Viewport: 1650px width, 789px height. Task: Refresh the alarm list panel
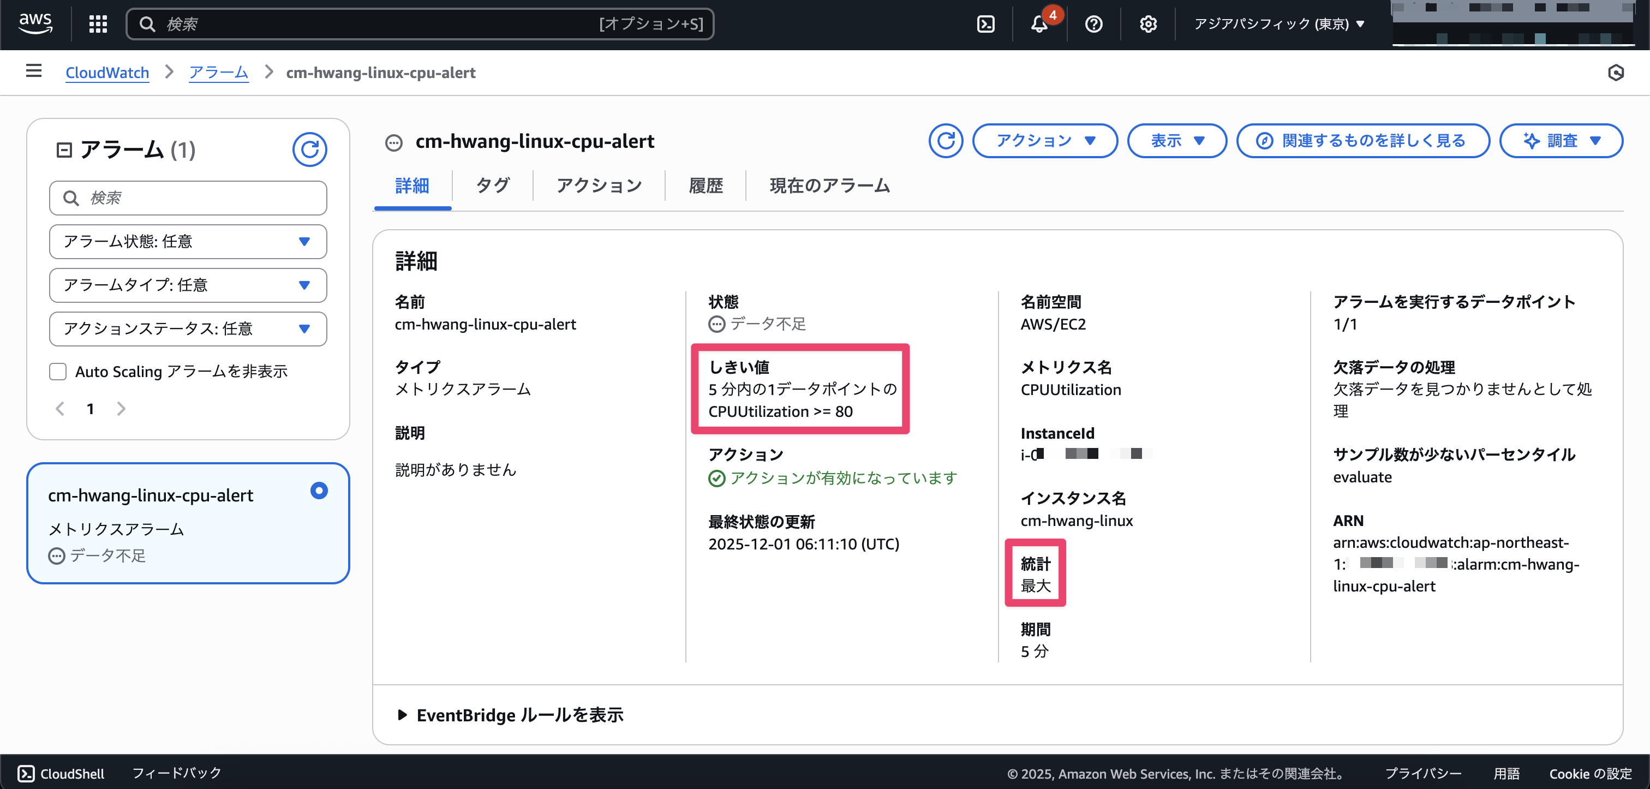click(309, 150)
